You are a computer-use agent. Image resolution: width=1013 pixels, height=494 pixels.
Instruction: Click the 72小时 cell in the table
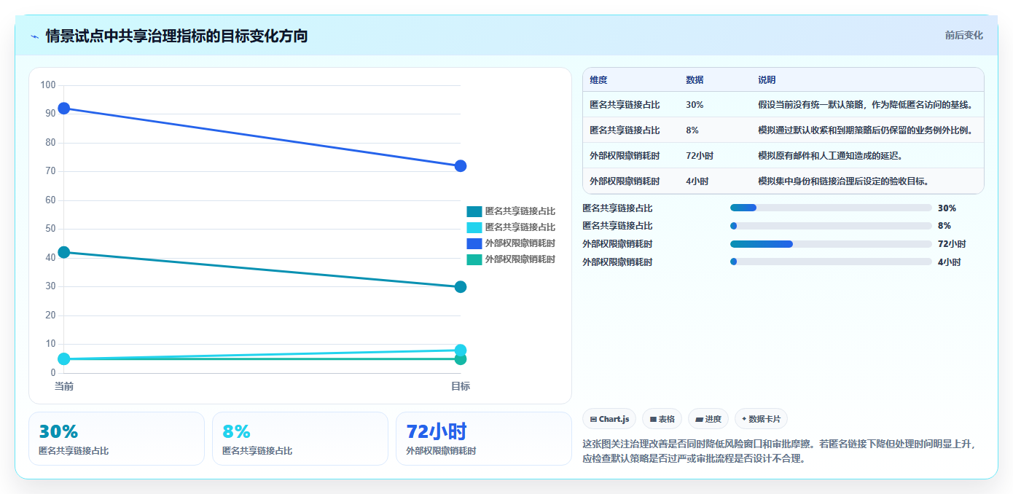(x=700, y=156)
